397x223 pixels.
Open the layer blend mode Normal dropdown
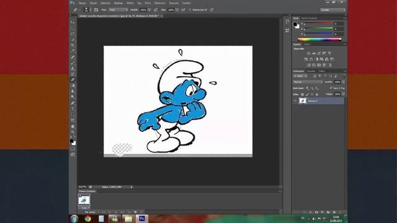pyautogui.click(x=308, y=82)
